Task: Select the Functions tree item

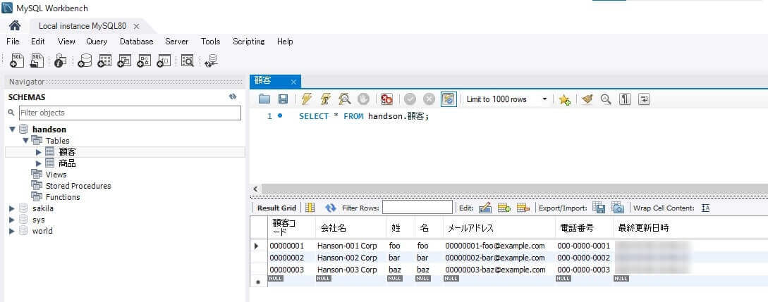Action: [63, 197]
